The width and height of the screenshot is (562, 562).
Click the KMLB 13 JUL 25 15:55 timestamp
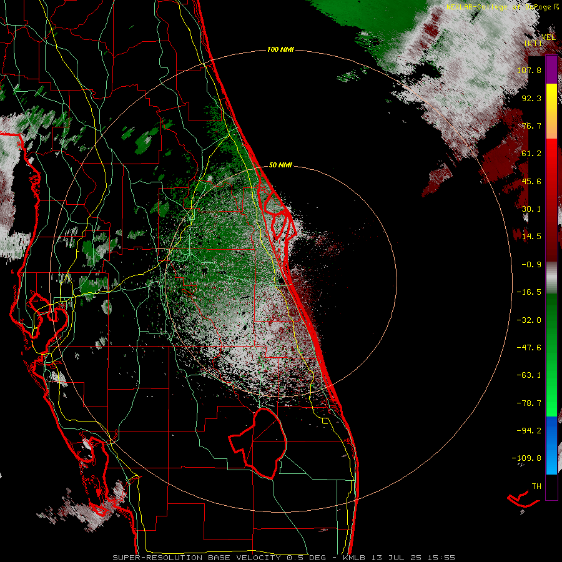(x=399, y=558)
